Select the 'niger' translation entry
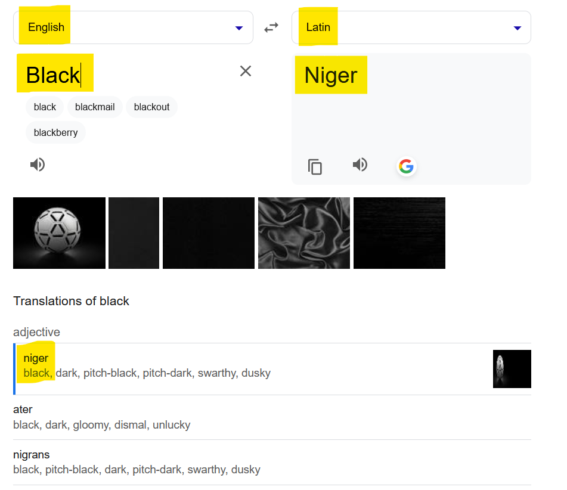Viewport: 567px width, 490px height. click(x=272, y=369)
